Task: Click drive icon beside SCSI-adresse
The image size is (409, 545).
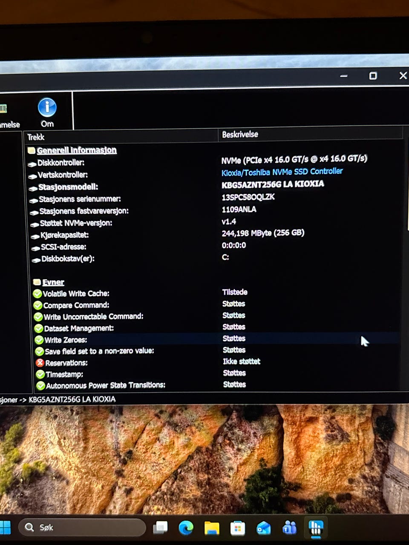Action: pyautogui.click(x=36, y=248)
